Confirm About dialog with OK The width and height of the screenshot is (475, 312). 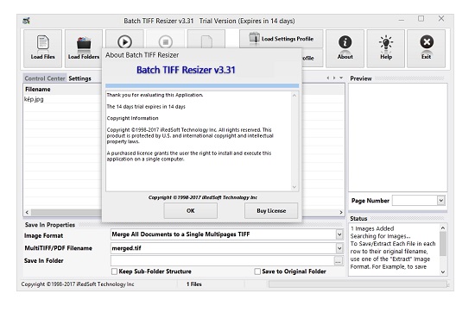pos(191,210)
